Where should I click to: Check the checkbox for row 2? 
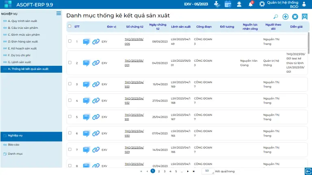[70, 63]
